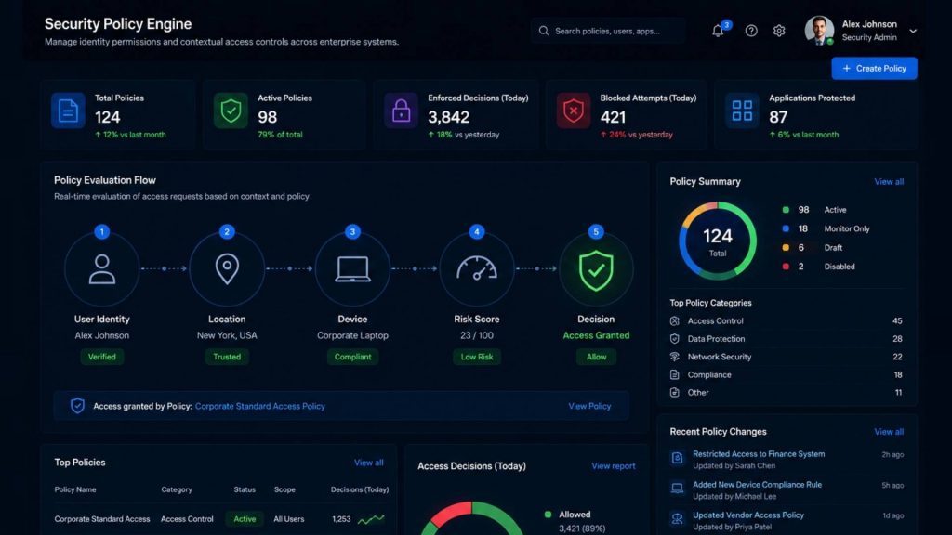Click the 124 Total donut chart
This screenshot has height=535, width=952.
click(718, 241)
